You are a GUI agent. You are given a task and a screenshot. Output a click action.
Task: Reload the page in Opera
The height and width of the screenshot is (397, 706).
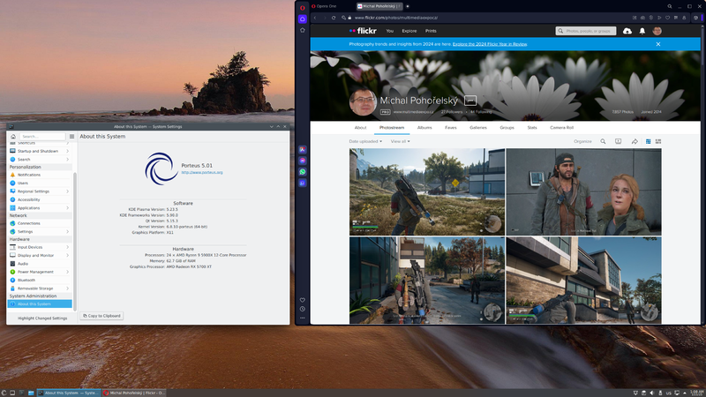click(x=334, y=17)
